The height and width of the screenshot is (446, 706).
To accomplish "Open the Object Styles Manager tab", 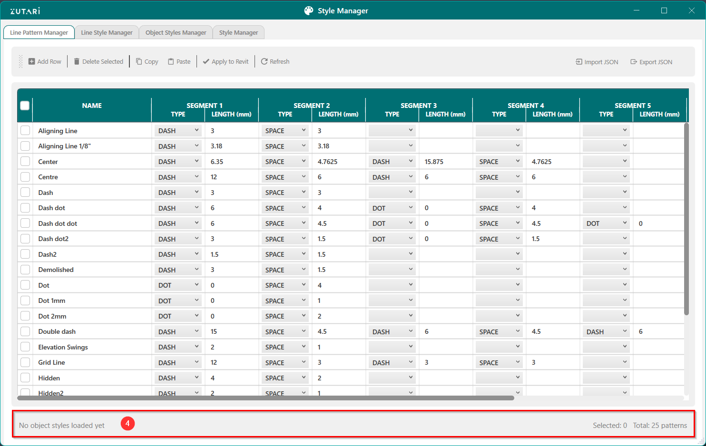I will point(176,33).
